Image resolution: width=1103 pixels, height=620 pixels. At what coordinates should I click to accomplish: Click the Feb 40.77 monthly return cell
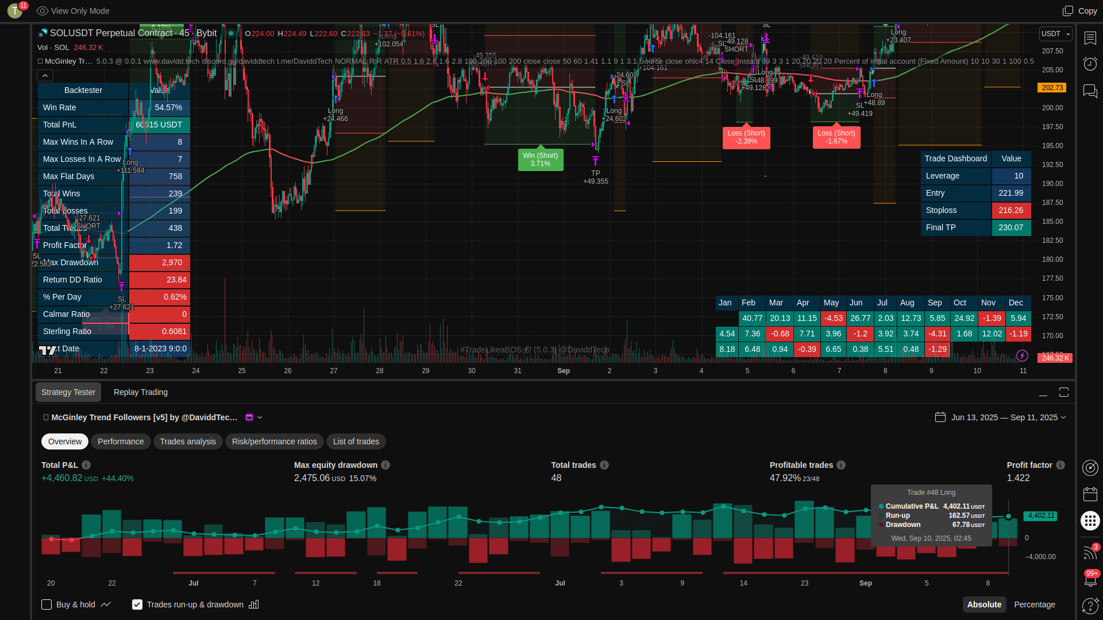[x=752, y=318]
